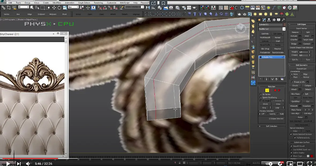Toggle the 3D Snaps icon
Image resolution: width=316 pixels, height=166 pixels.
tap(100, 8)
